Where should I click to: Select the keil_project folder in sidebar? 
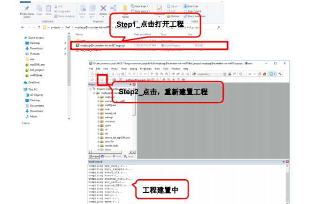coord(38,69)
